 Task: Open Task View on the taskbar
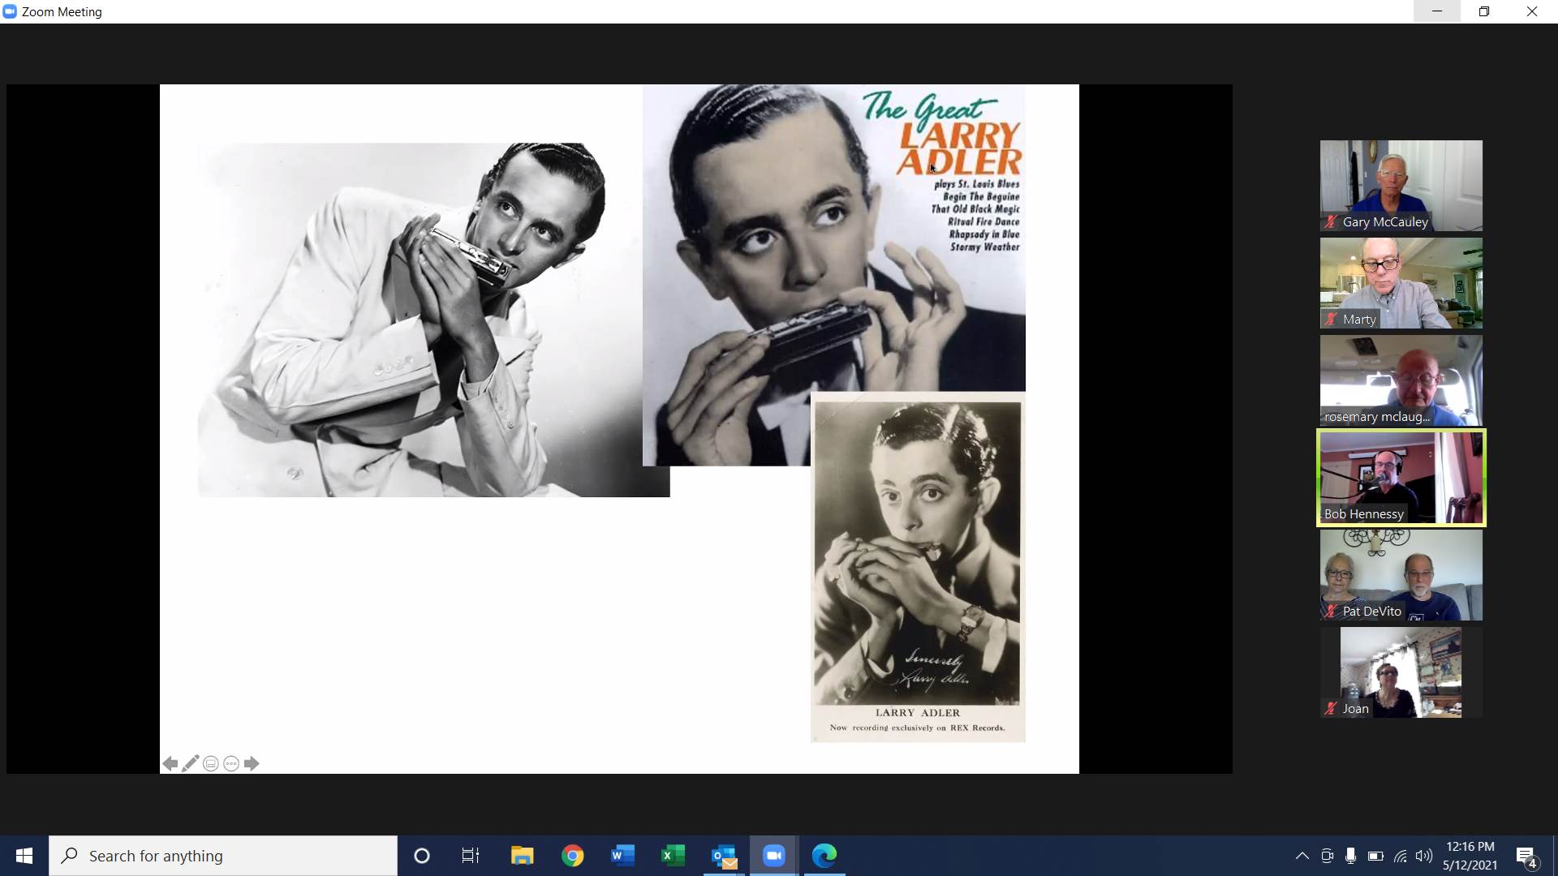click(471, 856)
